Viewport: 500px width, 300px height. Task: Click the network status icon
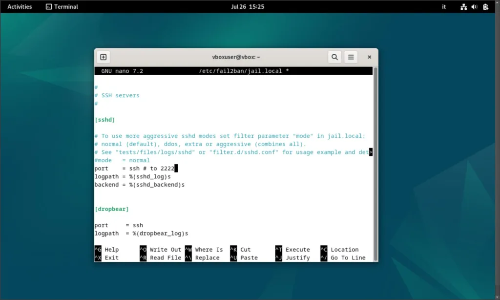pyautogui.click(x=464, y=7)
